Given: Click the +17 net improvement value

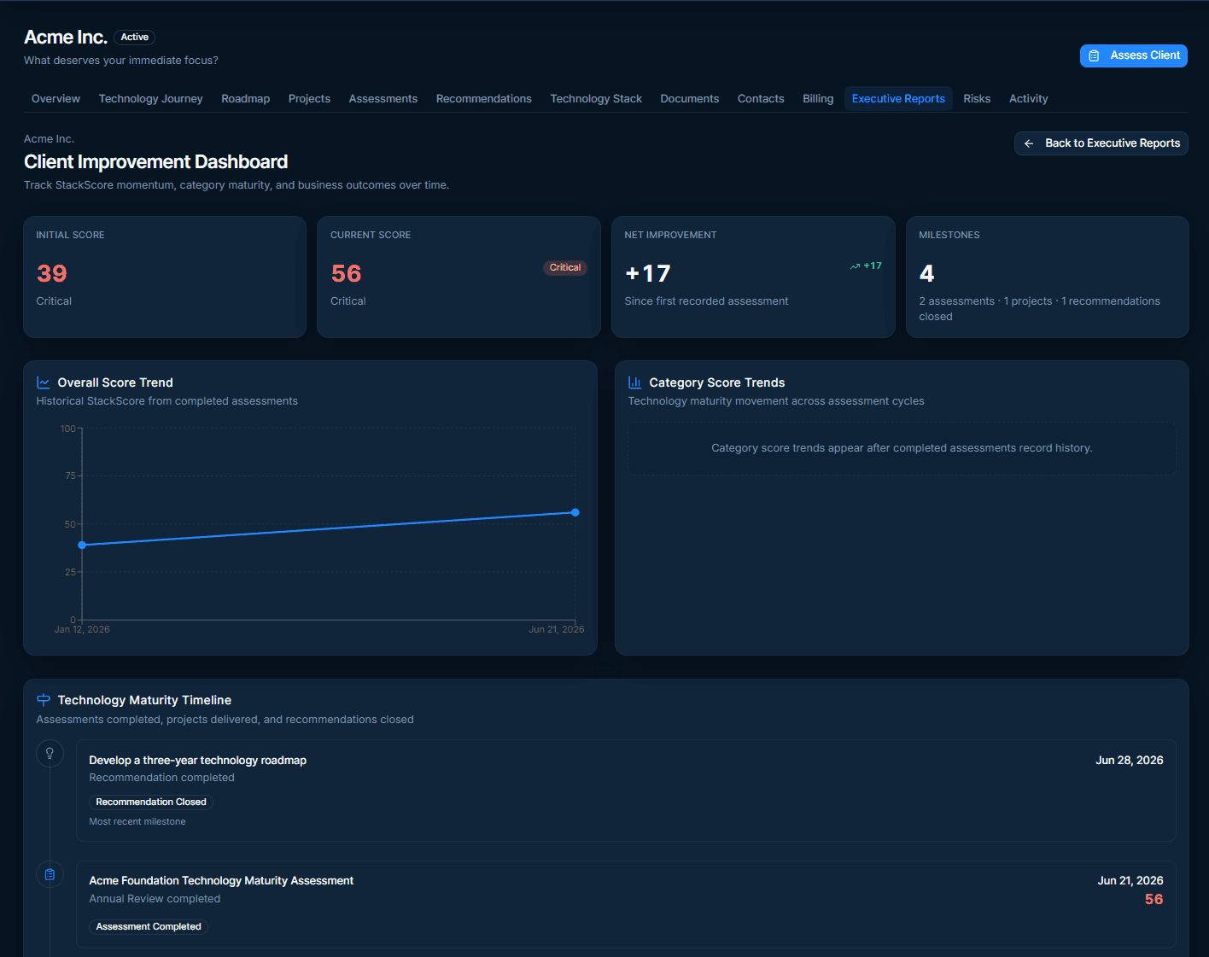Looking at the screenshot, I should 648,273.
